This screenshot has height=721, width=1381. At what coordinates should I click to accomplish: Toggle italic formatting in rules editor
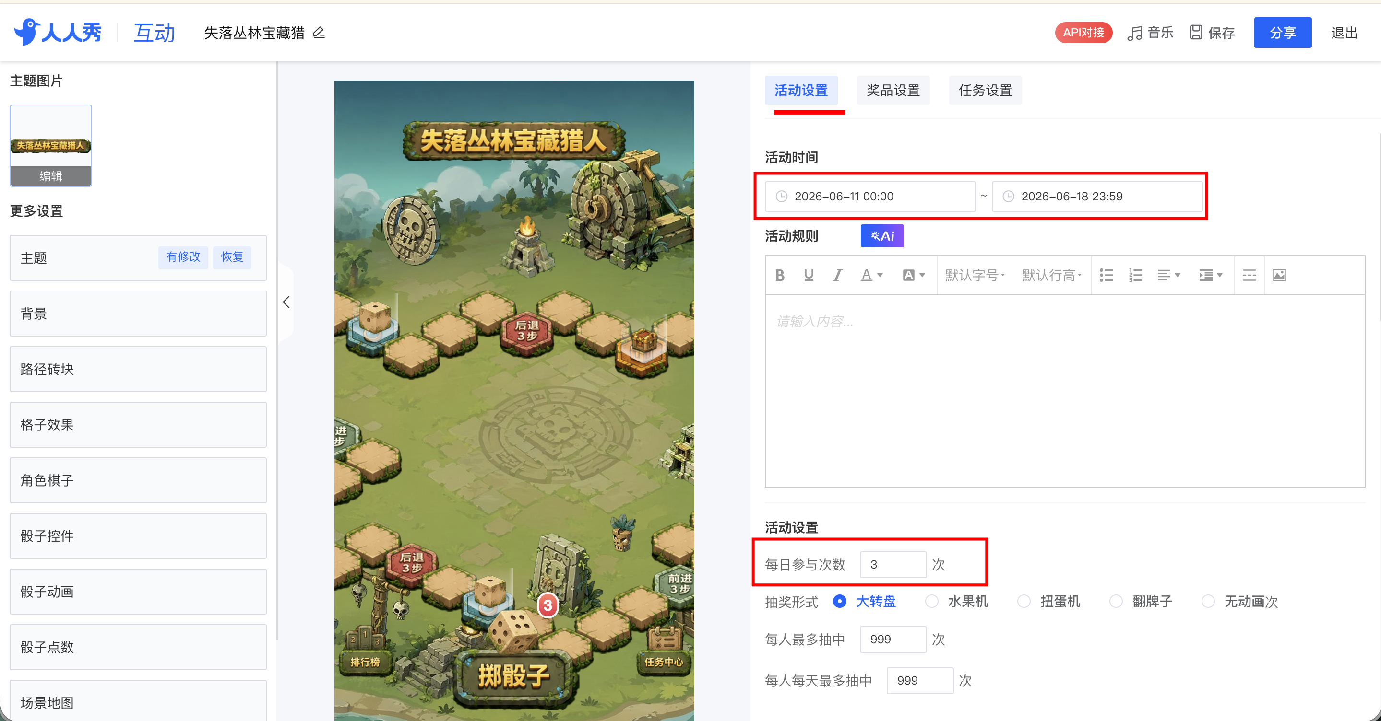click(837, 275)
